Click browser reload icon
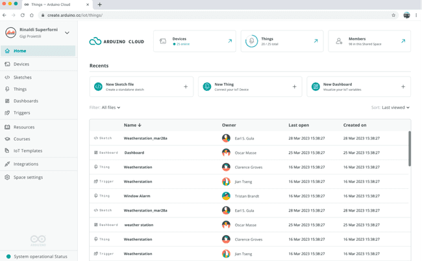422x261 pixels. point(23,15)
